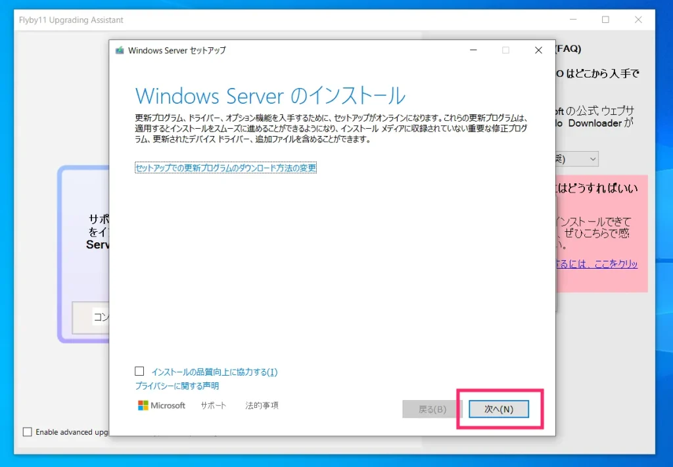Image resolution: width=673 pixels, height=467 pixels.
Task: Click the Flyby11 Upgrading Assistant title text
Action: tap(71, 20)
